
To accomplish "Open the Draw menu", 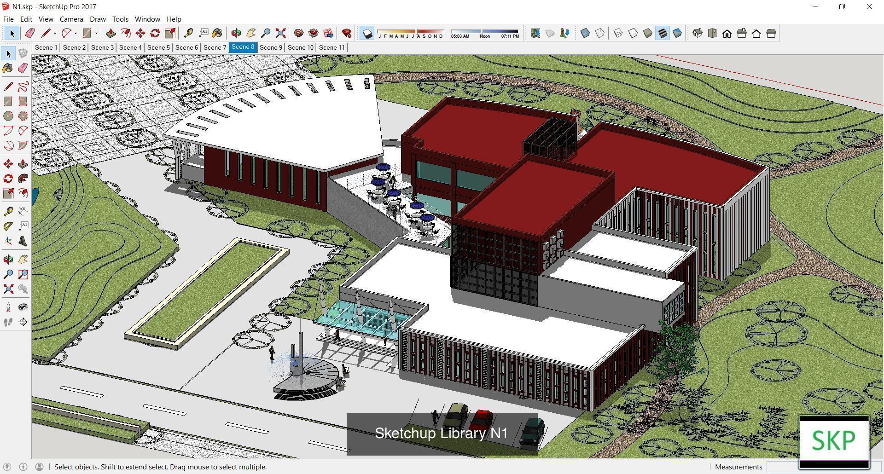I will pos(98,19).
